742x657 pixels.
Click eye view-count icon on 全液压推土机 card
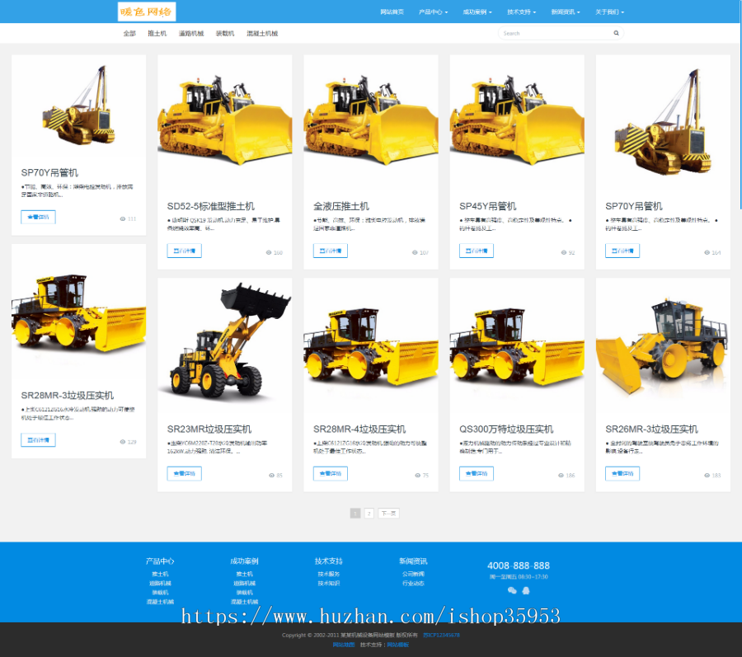(x=415, y=252)
